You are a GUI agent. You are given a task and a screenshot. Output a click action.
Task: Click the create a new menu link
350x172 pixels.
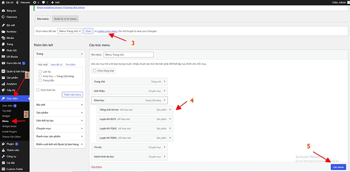pyautogui.click(x=107, y=31)
